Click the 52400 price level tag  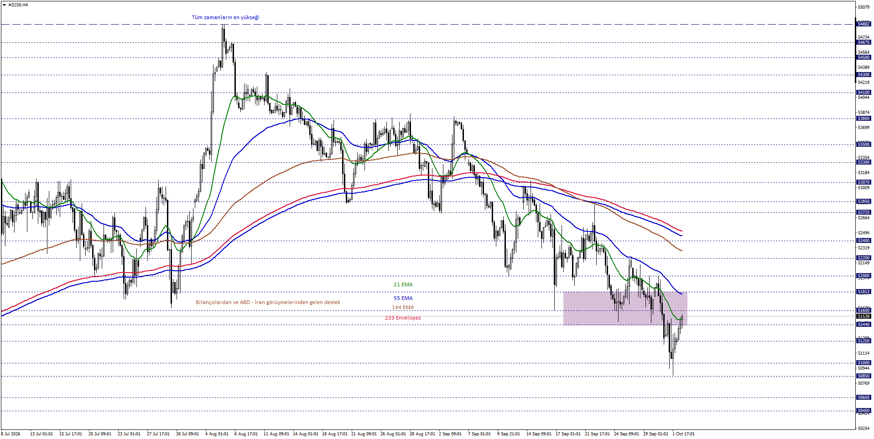[x=864, y=241]
